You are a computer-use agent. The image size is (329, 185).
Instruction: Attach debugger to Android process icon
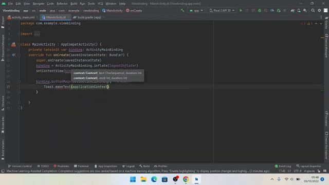tap(279, 10)
